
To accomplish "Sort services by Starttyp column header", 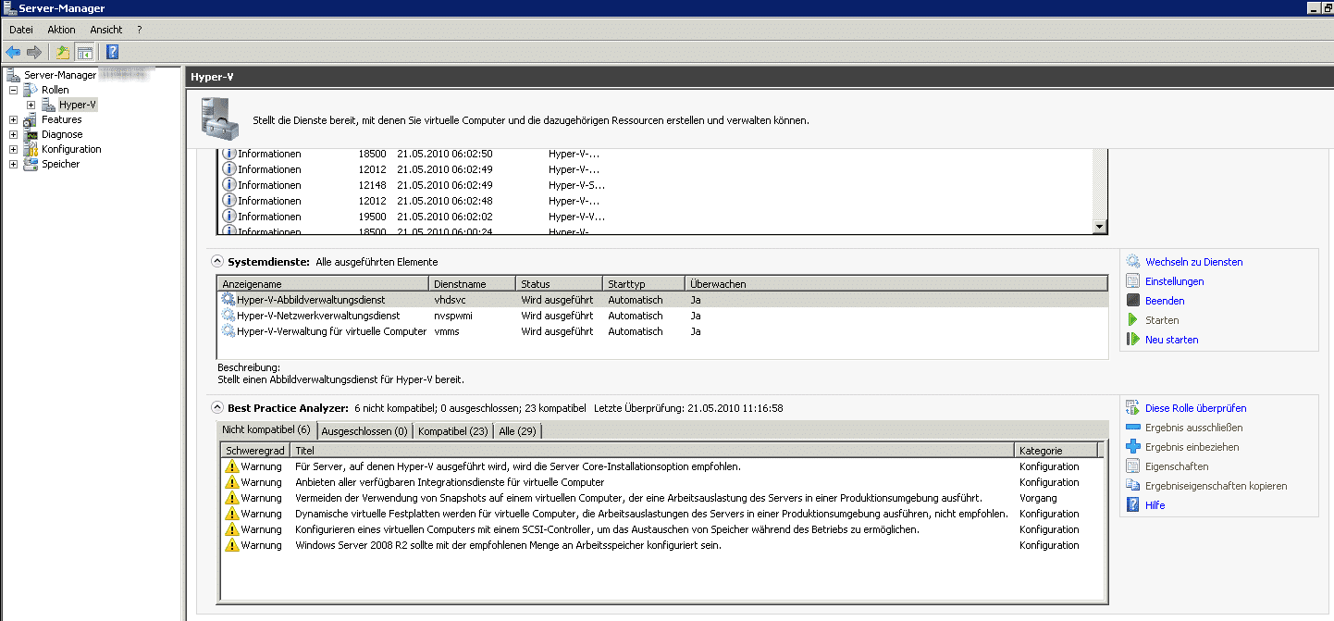I will [644, 284].
